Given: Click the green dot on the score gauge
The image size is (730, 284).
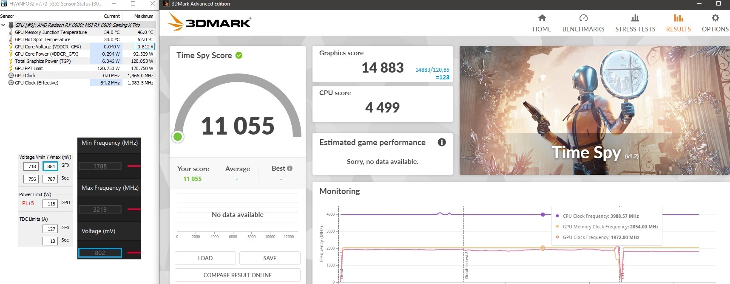Looking at the screenshot, I should point(178,137).
